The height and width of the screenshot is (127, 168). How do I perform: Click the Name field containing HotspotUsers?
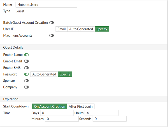click(46, 5)
